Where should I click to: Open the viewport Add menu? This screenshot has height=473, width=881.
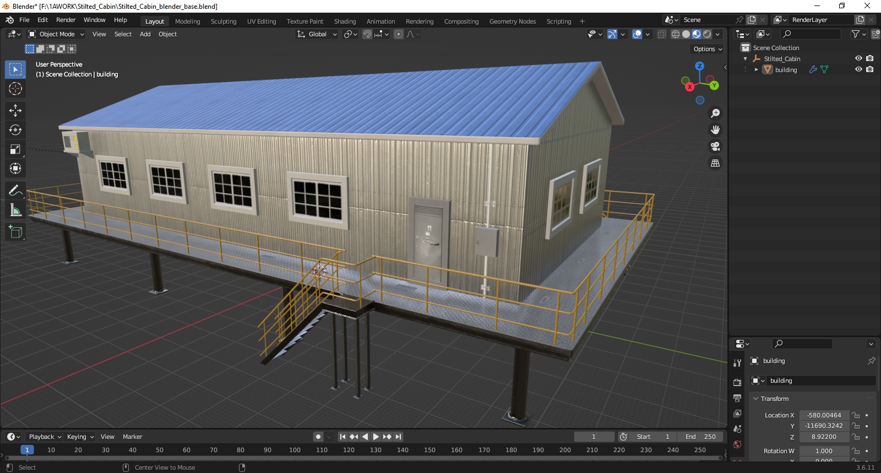[145, 34]
